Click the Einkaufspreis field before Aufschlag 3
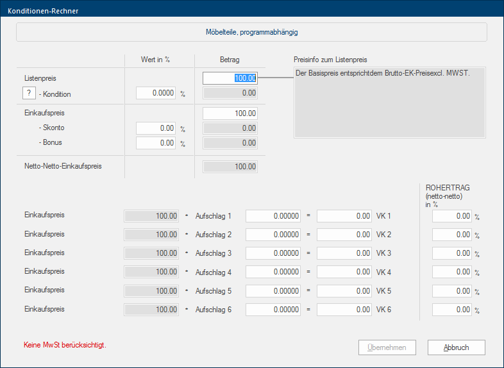The height and width of the screenshot is (368, 504). coord(151,253)
